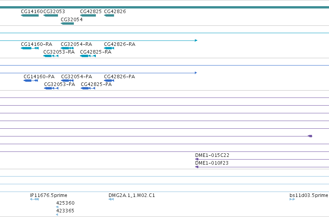Click protein glyph CG14160-PA
329x217 pixels.
[31, 81]
